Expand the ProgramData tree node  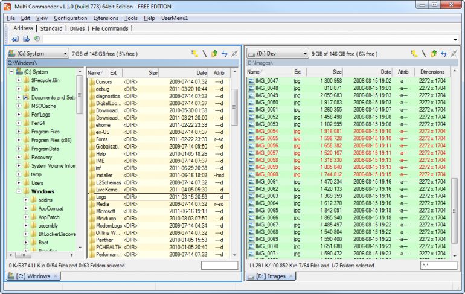click(19, 149)
